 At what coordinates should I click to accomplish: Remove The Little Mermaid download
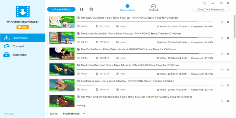tap(228, 69)
